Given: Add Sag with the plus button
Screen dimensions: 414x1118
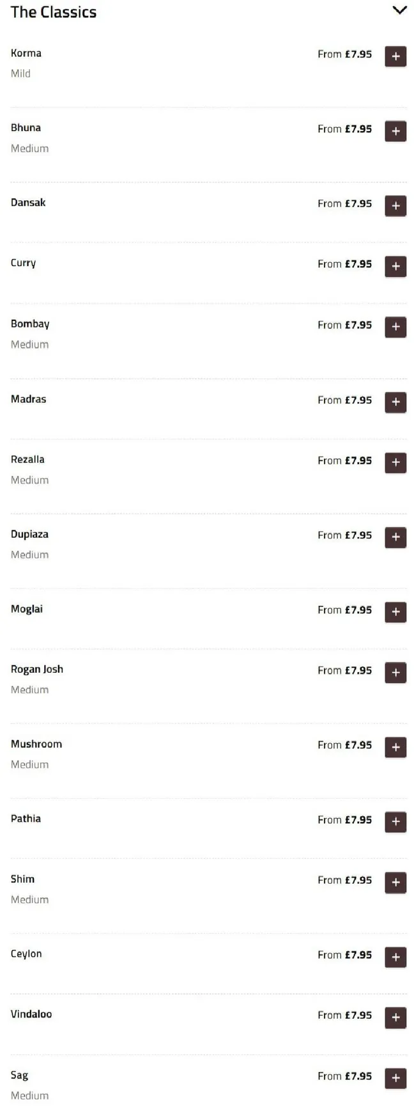Looking at the screenshot, I should (395, 1078).
